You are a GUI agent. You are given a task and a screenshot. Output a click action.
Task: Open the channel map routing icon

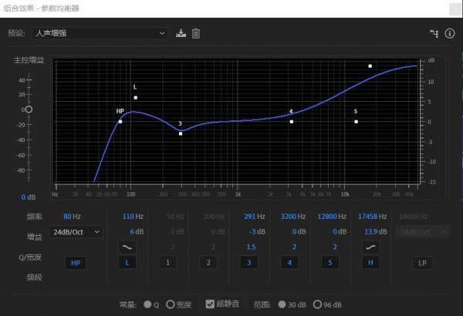pyautogui.click(x=433, y=33)
